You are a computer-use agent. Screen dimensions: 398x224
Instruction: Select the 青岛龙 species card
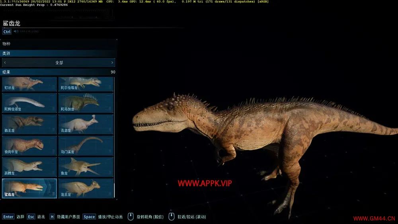click(86, 124)
